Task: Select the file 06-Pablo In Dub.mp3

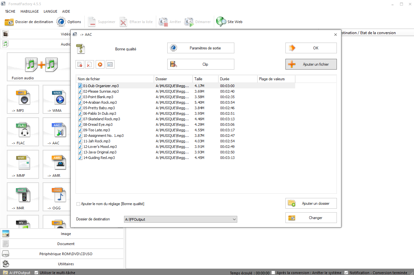Action: point(186,113)
